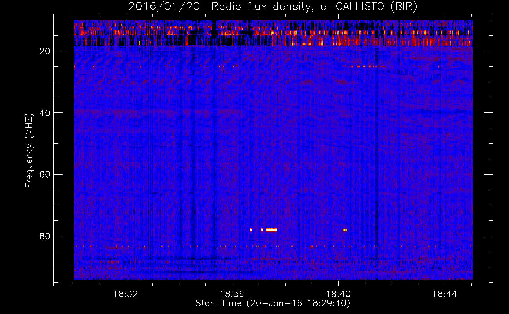This screenshot has height=314, width=509.
Task: Click the 18:40 time tick label
Action: tap(338, 294)
